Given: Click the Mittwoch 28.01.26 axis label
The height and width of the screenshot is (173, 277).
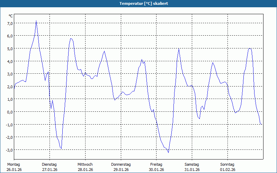Looking at the screenshot, I should click(x=85, y=167).
